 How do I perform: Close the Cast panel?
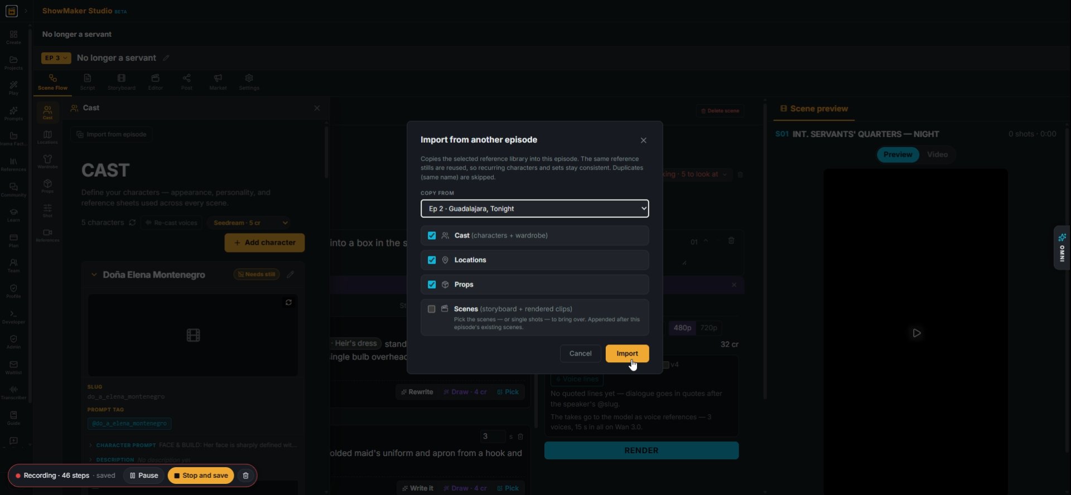click(x=317, y=108)
